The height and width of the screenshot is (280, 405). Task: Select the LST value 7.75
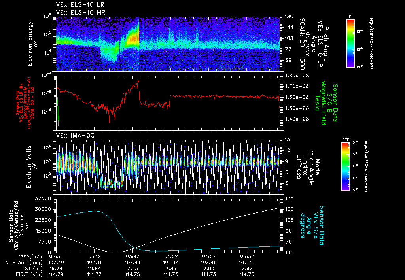(132, 269)
